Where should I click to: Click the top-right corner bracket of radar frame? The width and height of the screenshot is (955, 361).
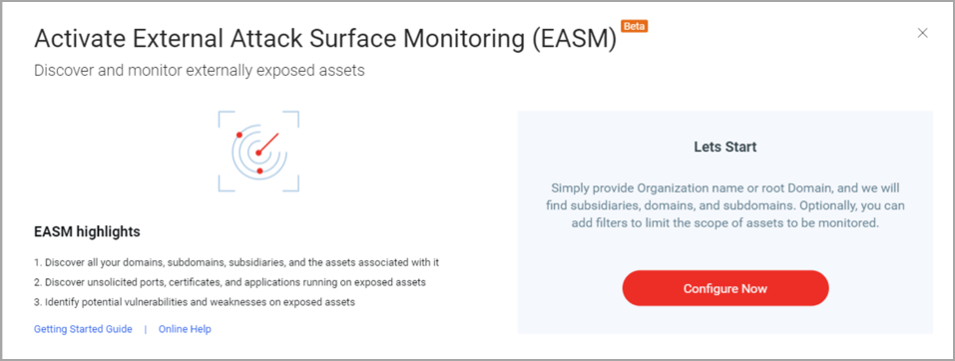[291, 118]
